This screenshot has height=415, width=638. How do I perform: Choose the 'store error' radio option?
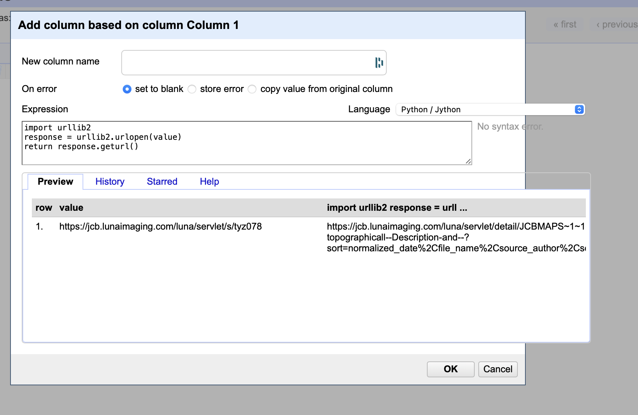point(192,89)
